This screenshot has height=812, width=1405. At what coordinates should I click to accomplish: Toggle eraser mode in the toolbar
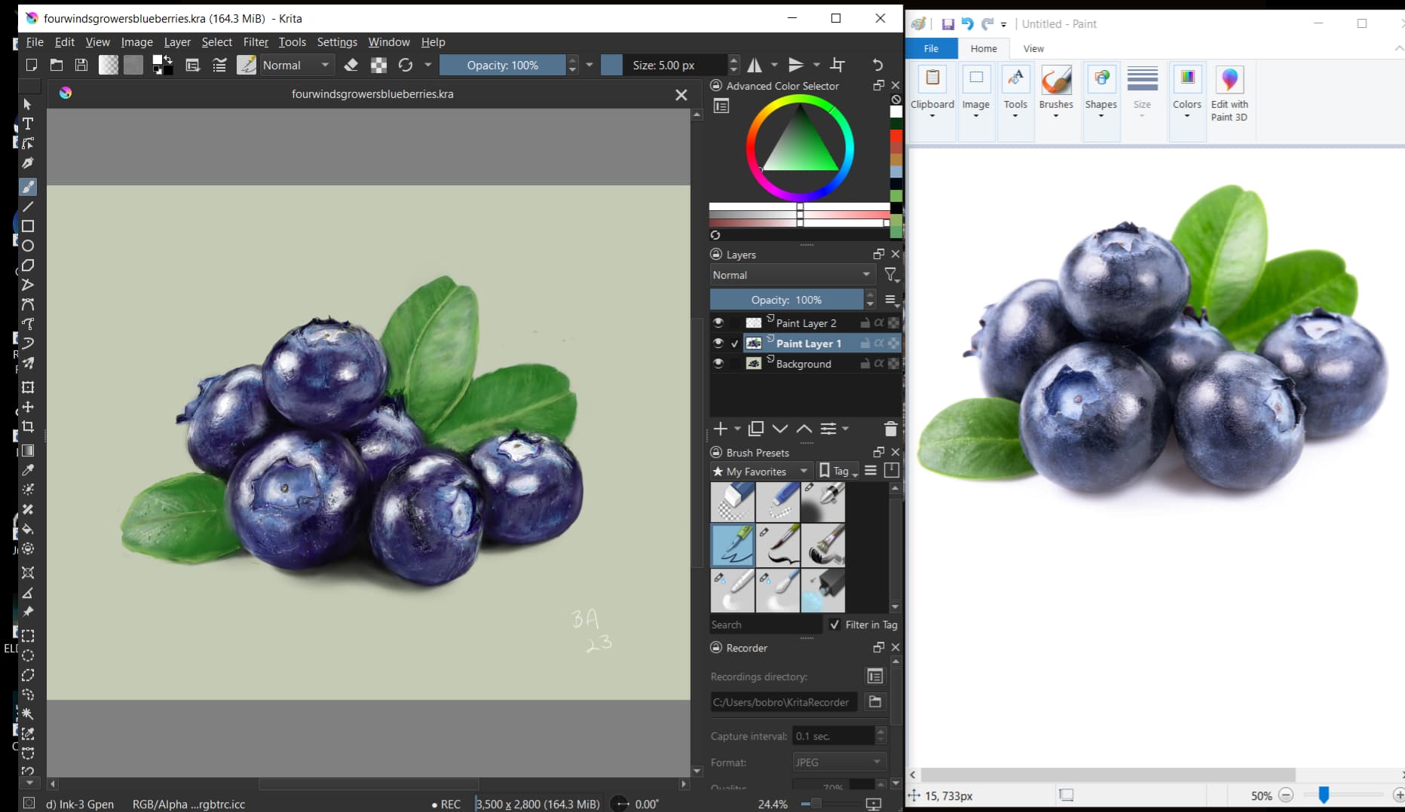(x=350, y=66)
